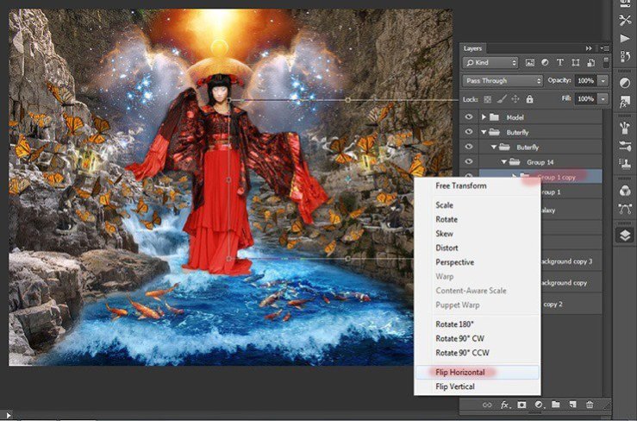Open the Fill slider arrow

[603, 99]
